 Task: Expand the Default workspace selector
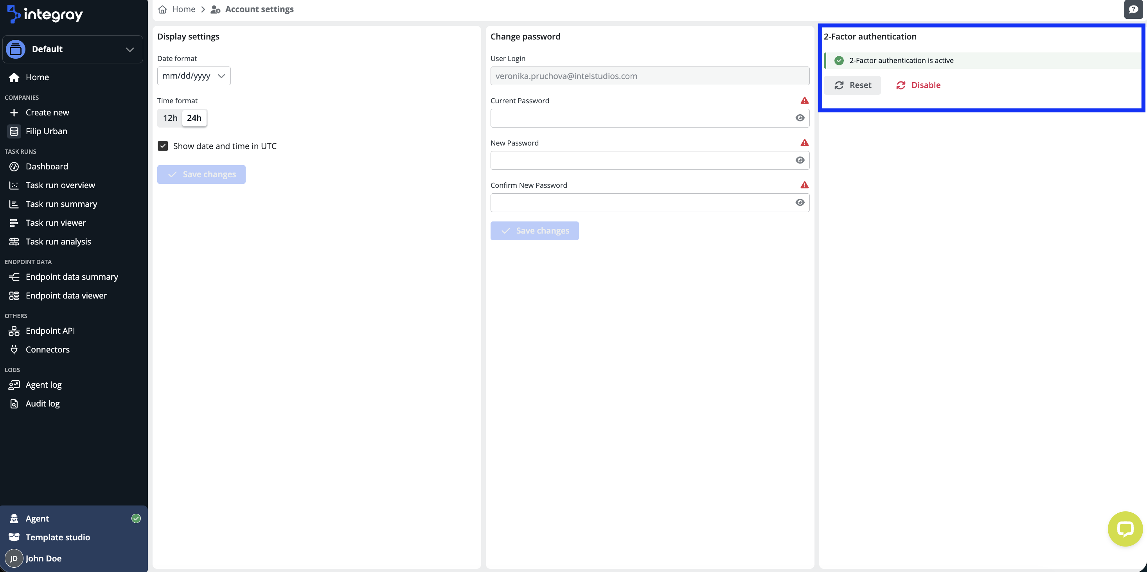click(x=73, y=49)
